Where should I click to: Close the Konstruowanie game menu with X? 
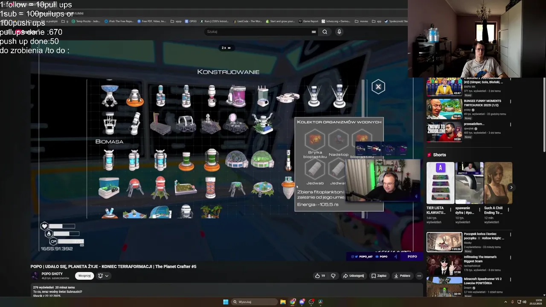pyautogui.click(x=378, y=87)
